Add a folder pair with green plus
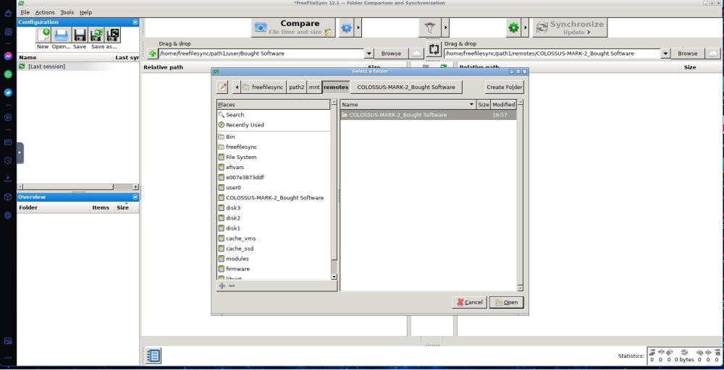The height and width of the screenshot is (370, 724). [152, 53]
